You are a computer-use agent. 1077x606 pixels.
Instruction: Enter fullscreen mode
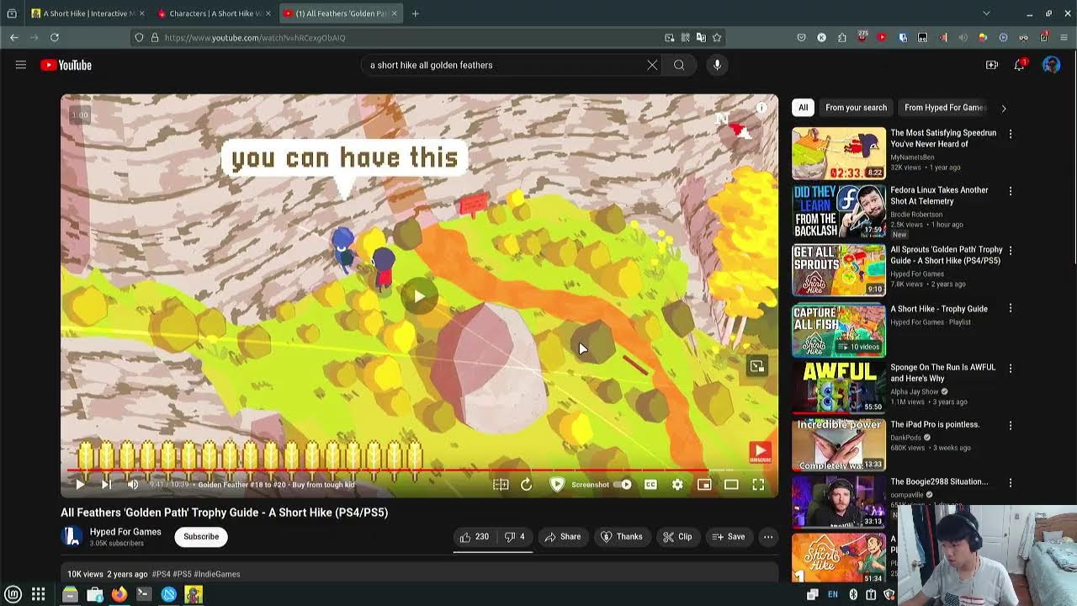[x=758, y=485]
